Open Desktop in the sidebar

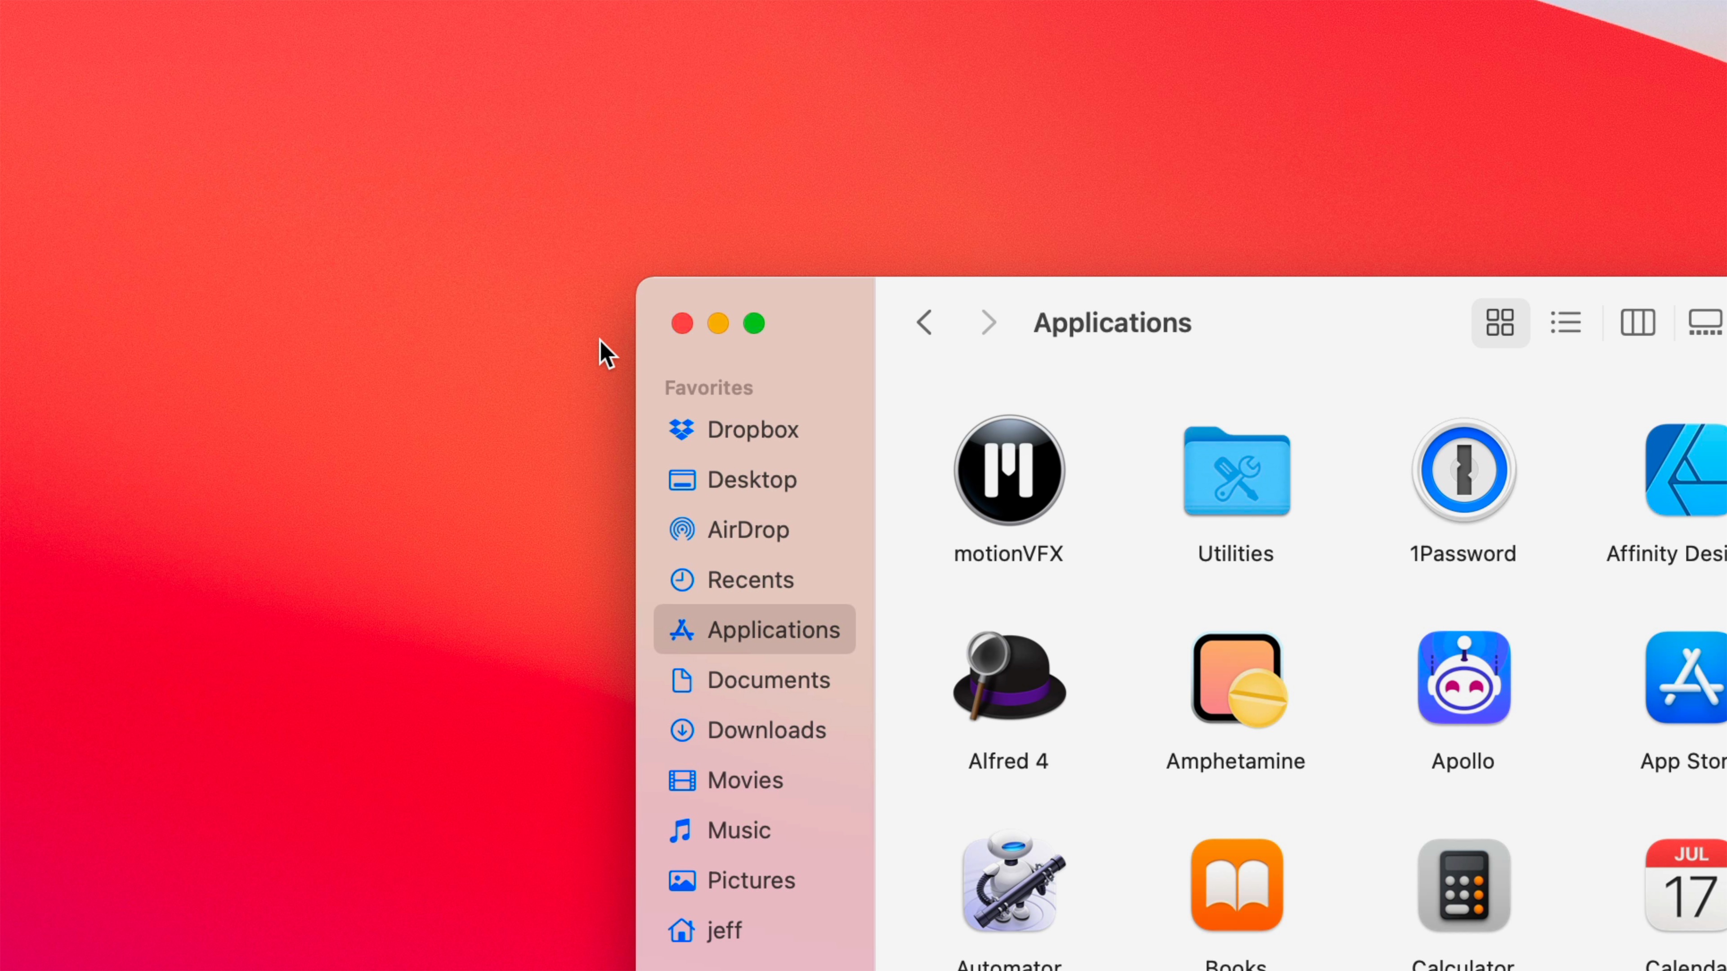(754, 480)
